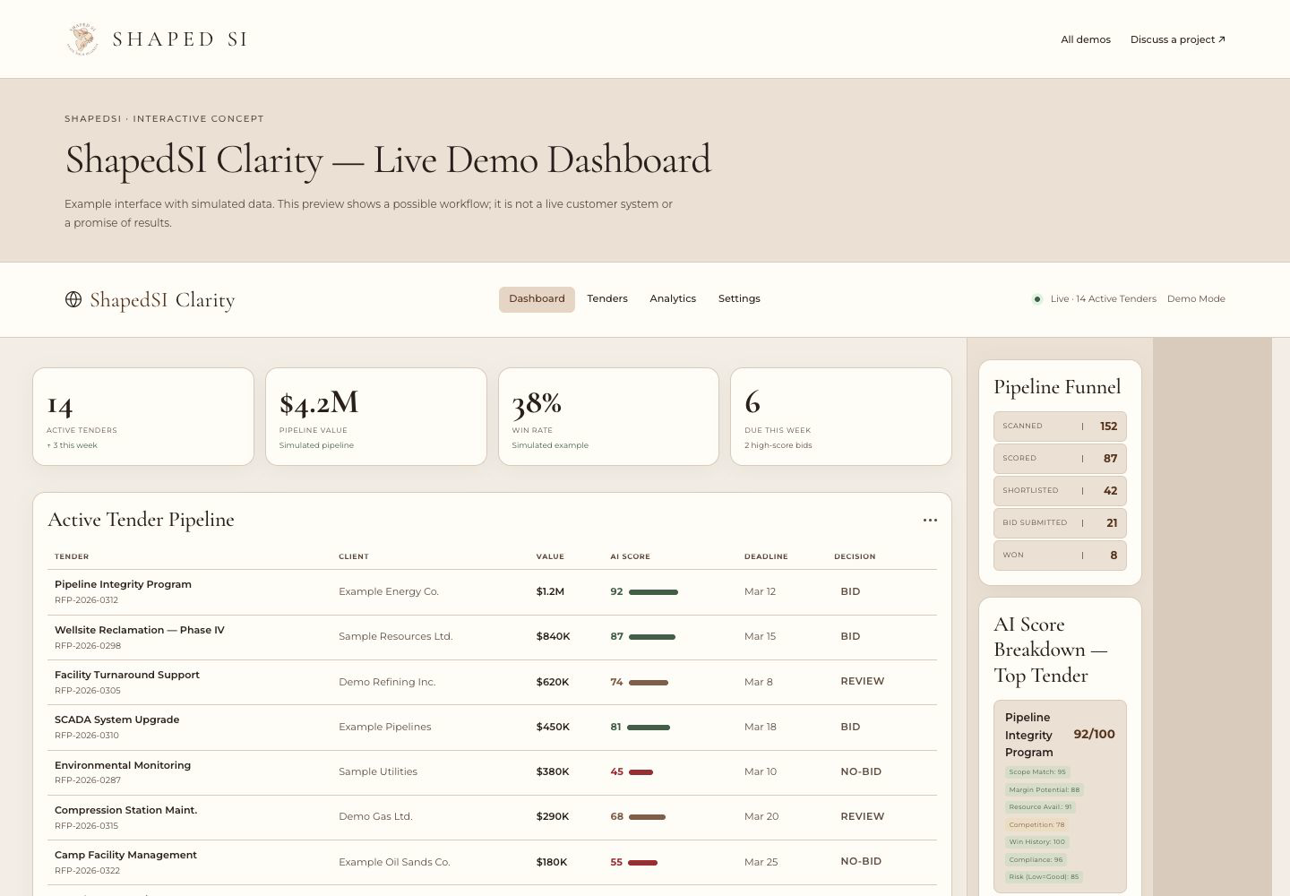The image size is (1290, 896).
Task: Select the 38% Win Rate card
Action: pos(608,417)
